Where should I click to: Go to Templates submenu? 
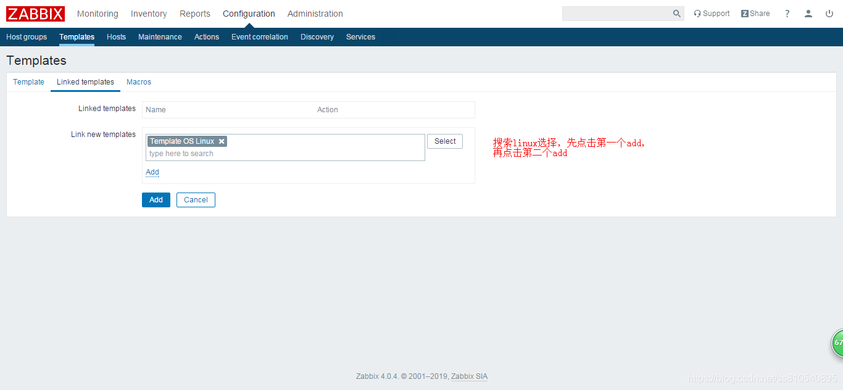tap(77, 37)
